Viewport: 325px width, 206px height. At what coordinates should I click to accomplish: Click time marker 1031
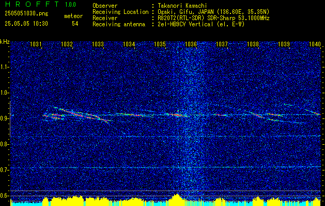point(36,44)
